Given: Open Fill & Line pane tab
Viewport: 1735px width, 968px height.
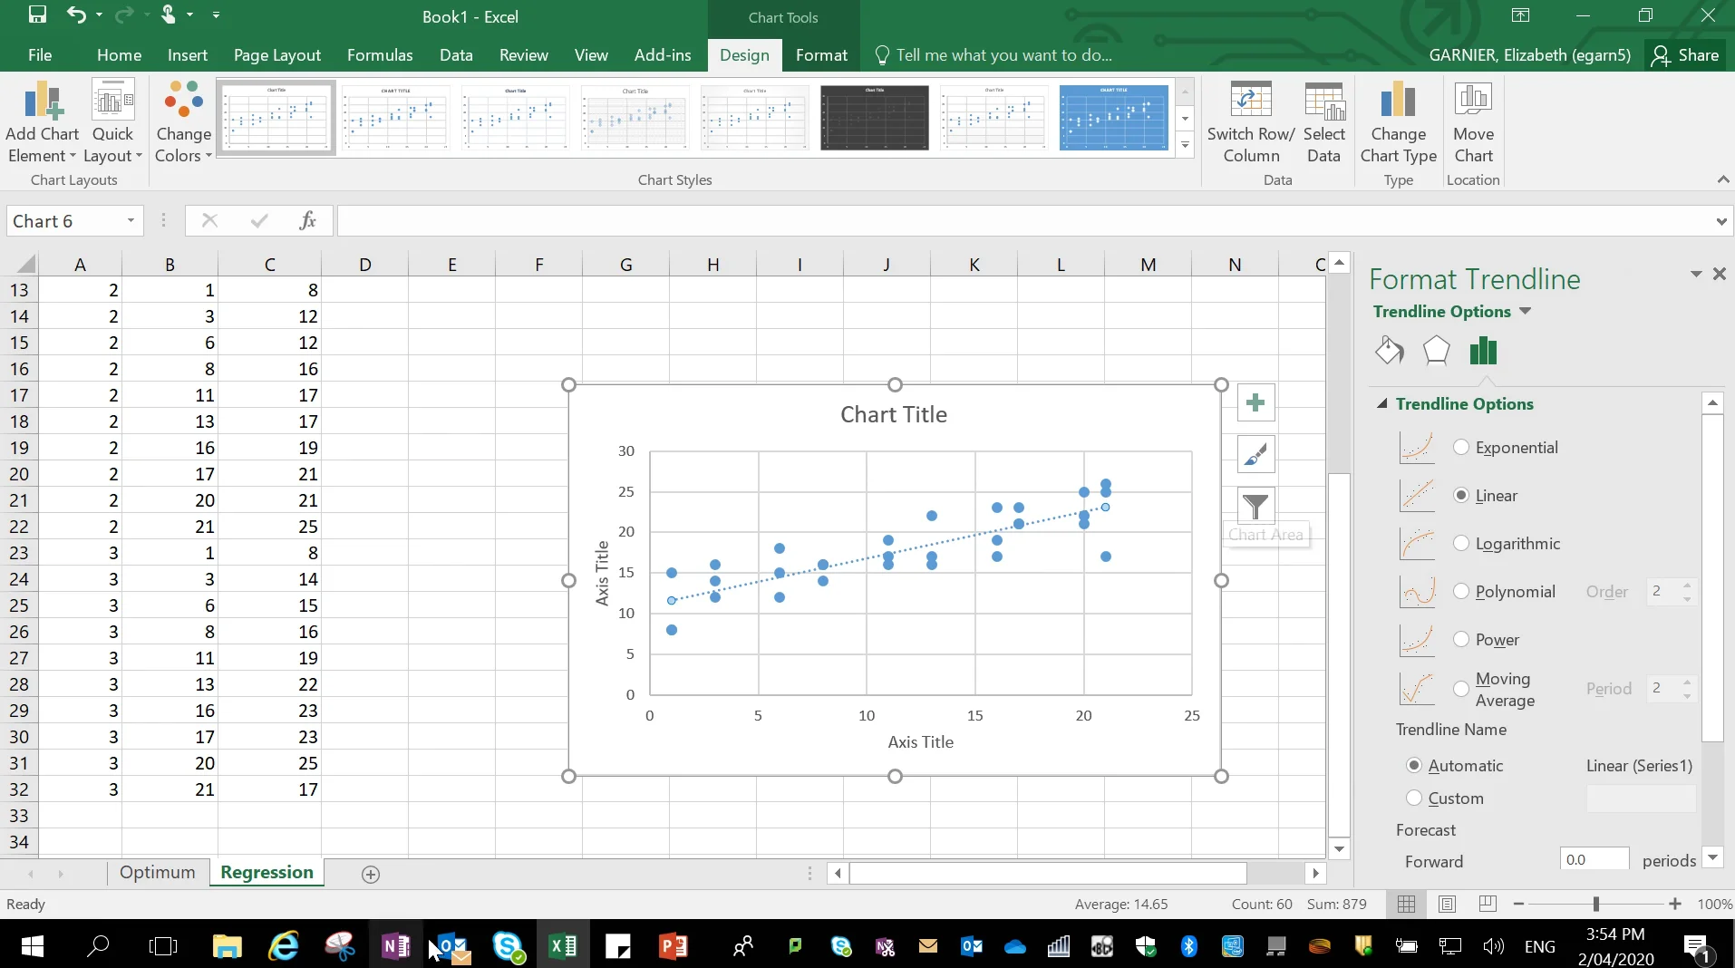Looking at the screenshot, I should click(x=1389, y=351).
